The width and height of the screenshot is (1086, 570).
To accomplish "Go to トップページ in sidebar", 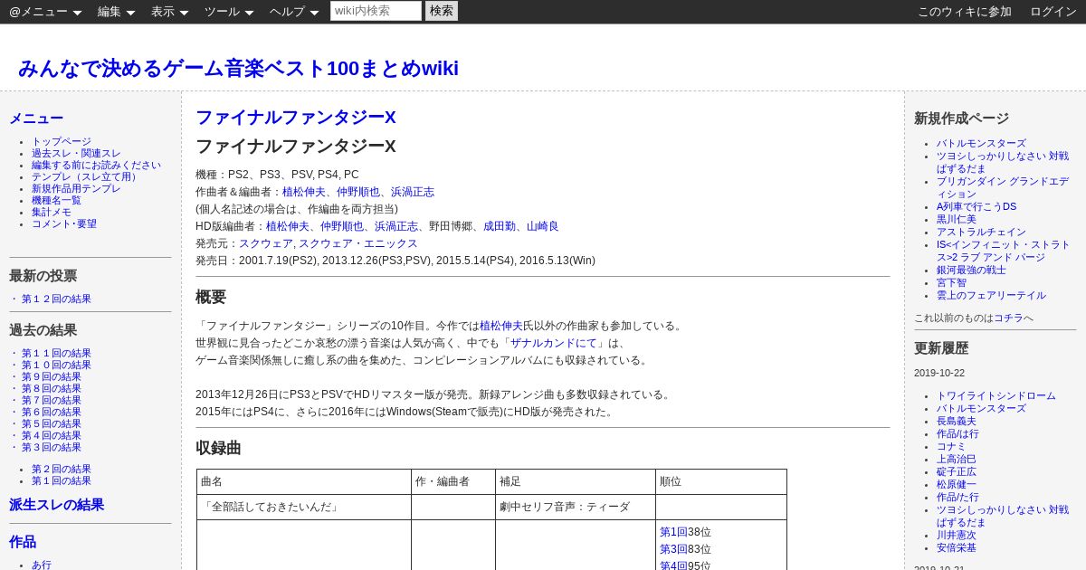I will (x=62, y=142).
